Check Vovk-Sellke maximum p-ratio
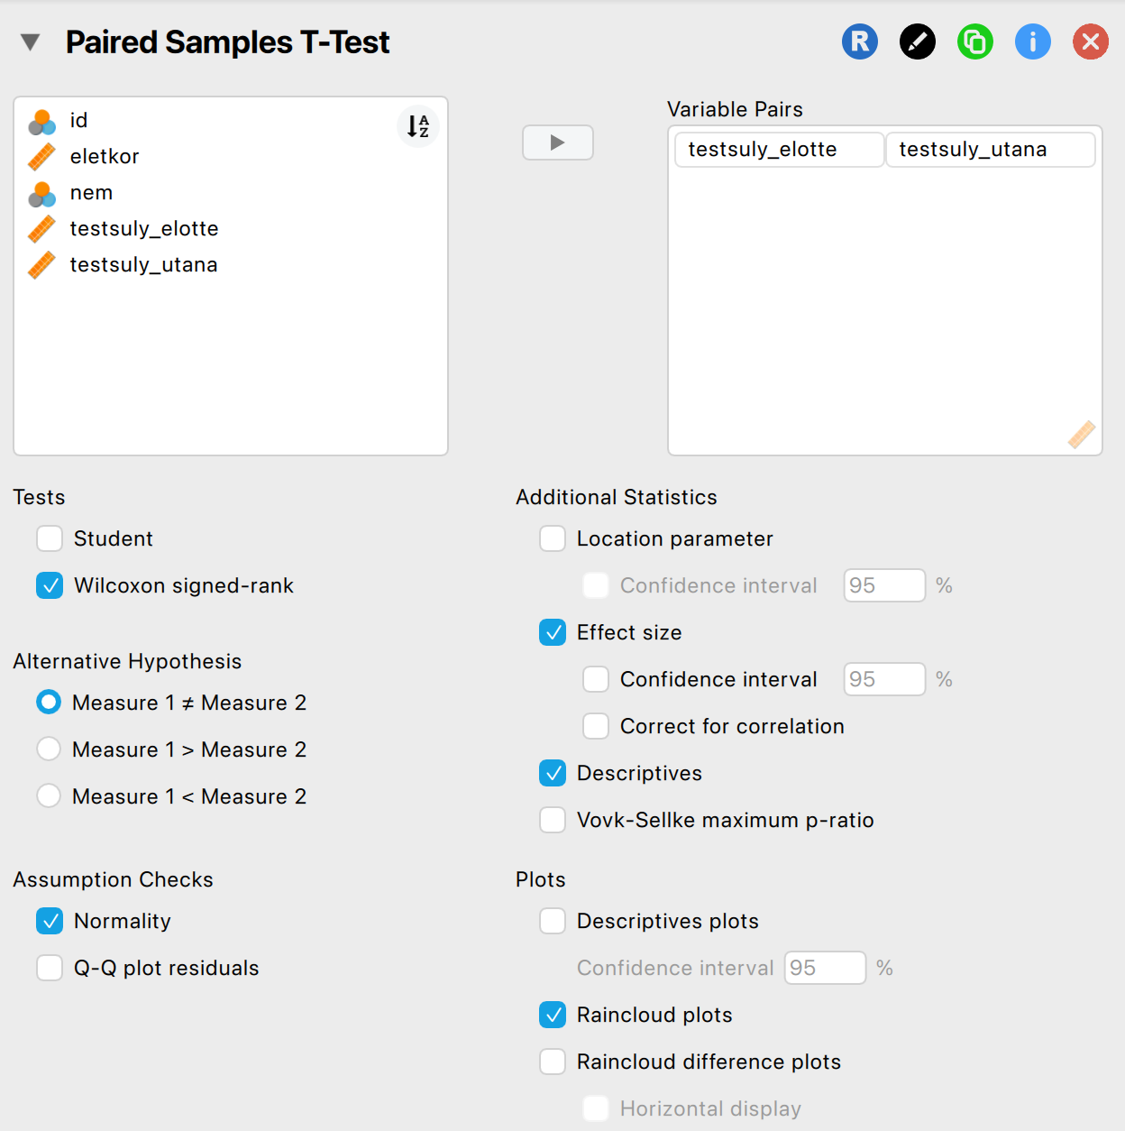The image size is (1125, 1131). [x=553, y=820]
